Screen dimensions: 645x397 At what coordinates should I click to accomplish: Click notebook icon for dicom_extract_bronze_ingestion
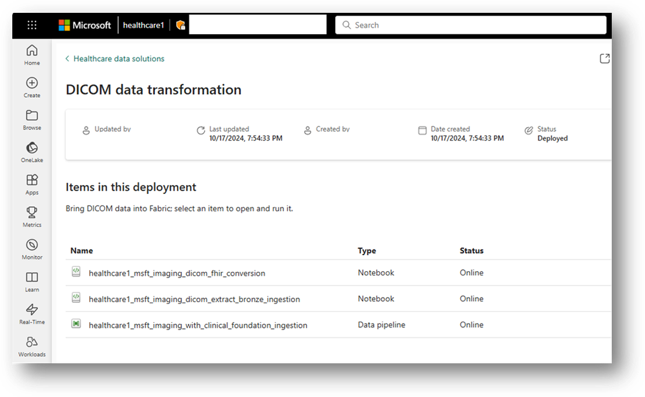[76, 298]
